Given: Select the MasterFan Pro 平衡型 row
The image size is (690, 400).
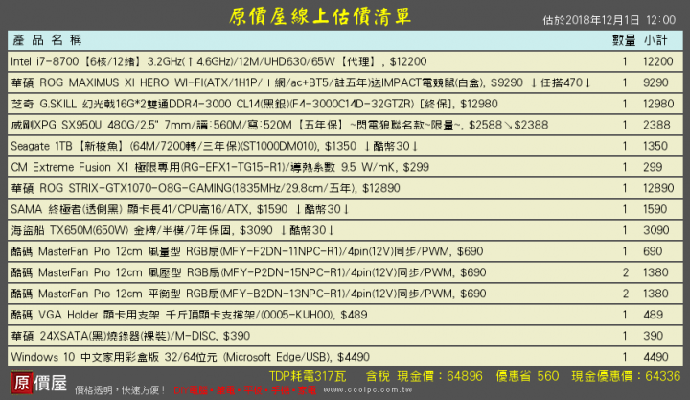Looking at the screenshot, I should pyautogui.click(x=345, y=294).
